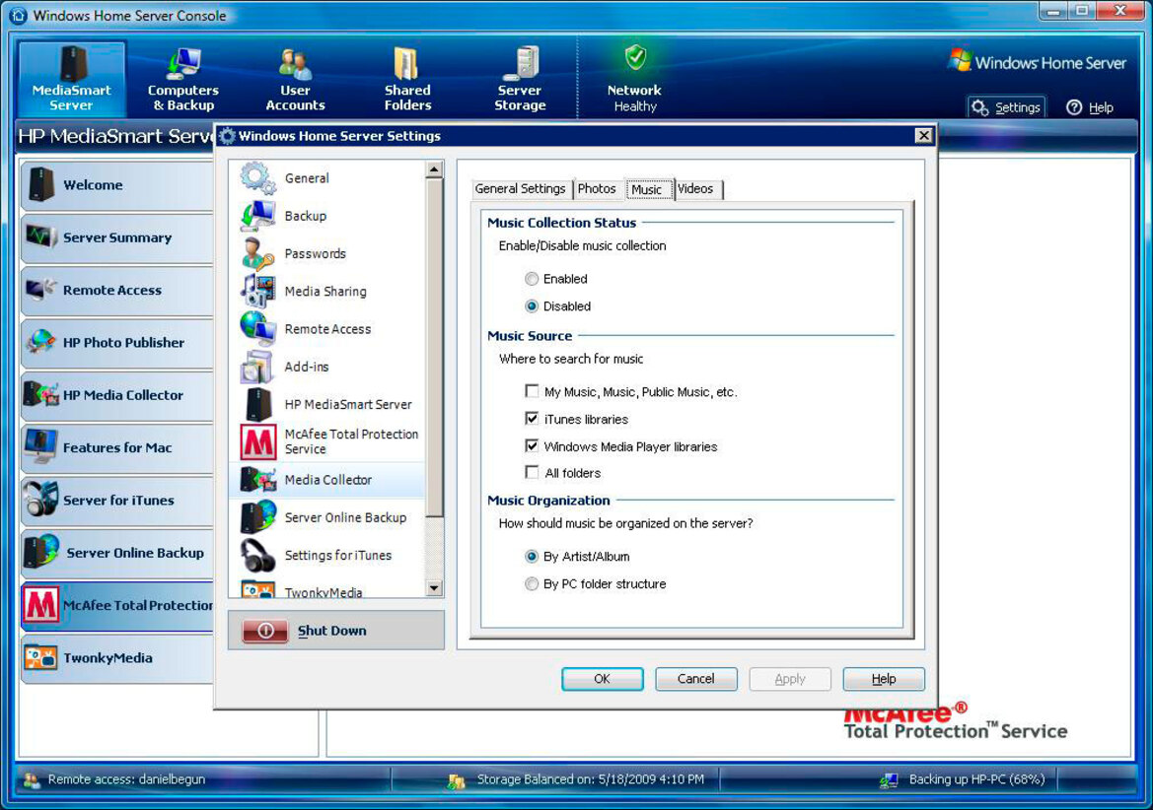
Task: Uncheck the iTunes libraries checkbox
Action: (x=532, y=419)
